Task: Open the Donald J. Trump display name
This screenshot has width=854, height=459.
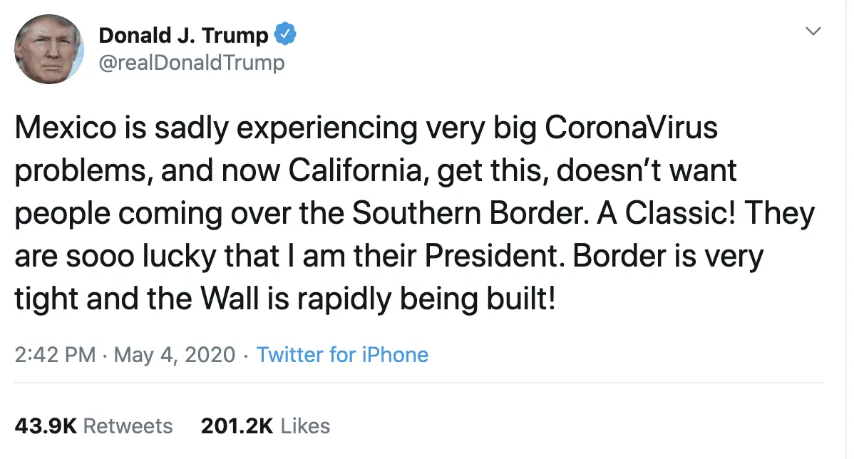Action: (x=183, y=34)
